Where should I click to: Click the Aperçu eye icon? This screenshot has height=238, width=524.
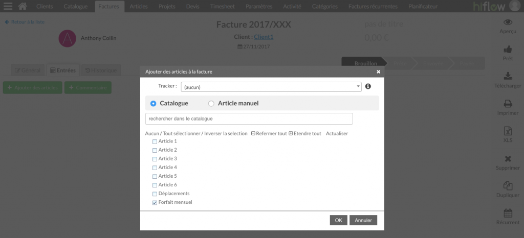[508, 22]
